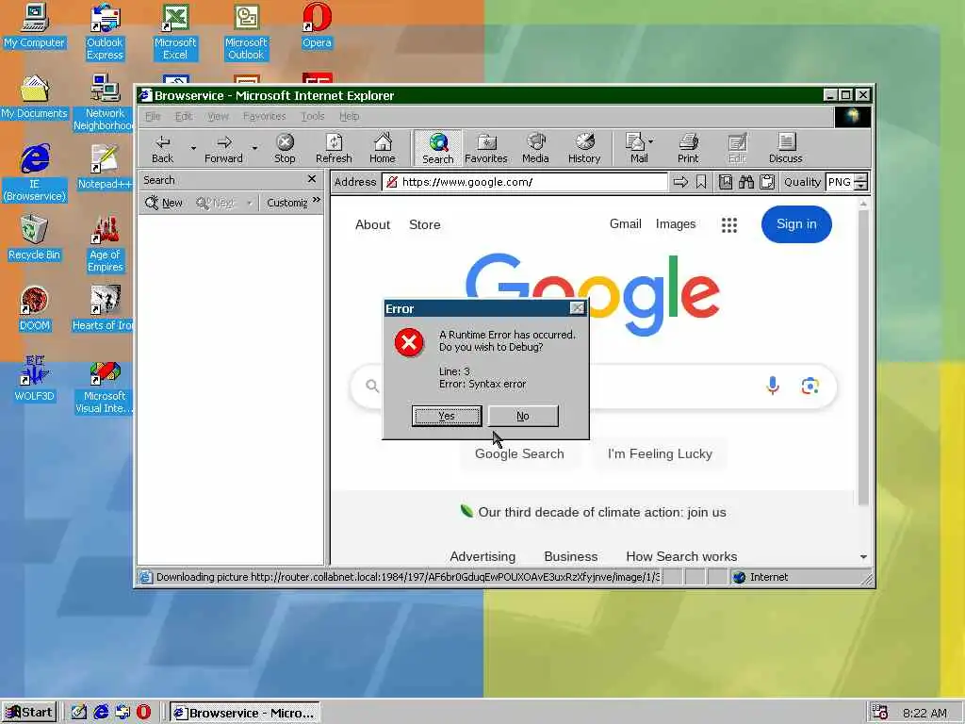Select the DOOM desktop icon
Viewport: 965px width, 724px height.
tap(35, 309)
